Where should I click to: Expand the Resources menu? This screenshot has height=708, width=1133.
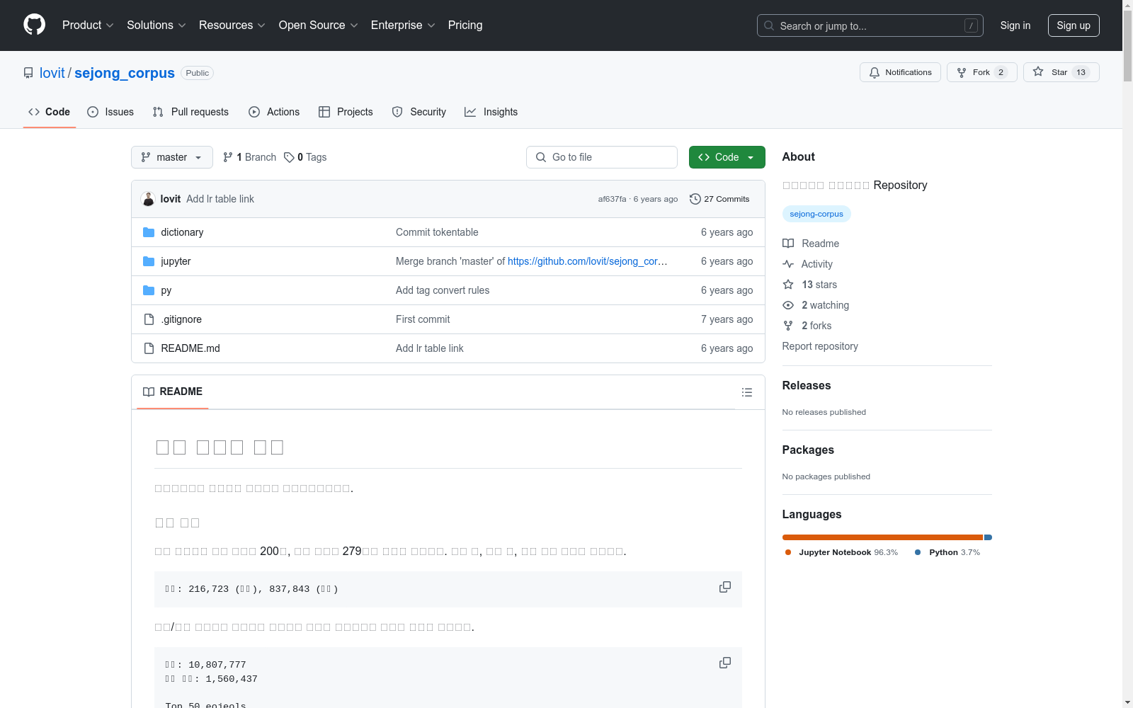(x=232, y=25)
